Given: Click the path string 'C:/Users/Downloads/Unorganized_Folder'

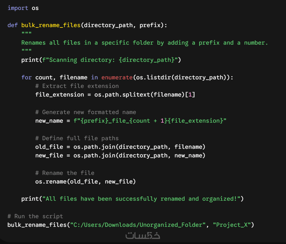Looking at the screenshot, I should click(x=138, y=225).
